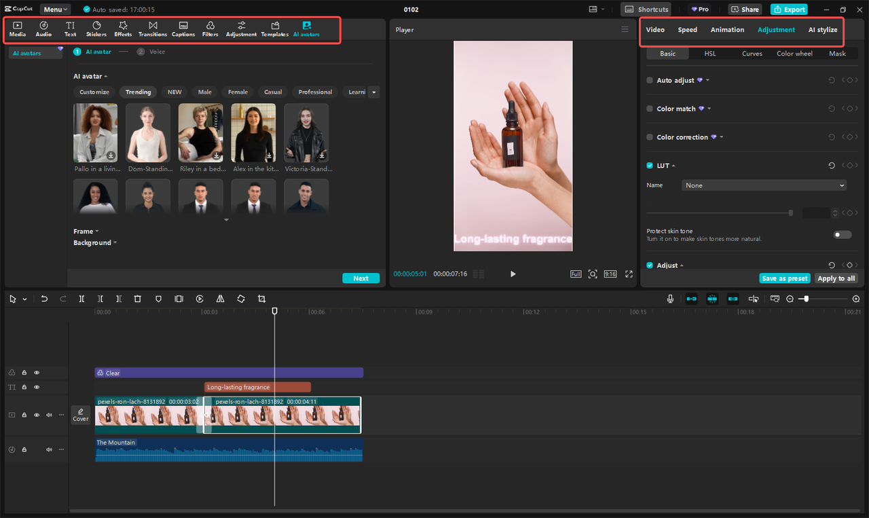
Task: Click the Share button
Action: coord(745,10)
